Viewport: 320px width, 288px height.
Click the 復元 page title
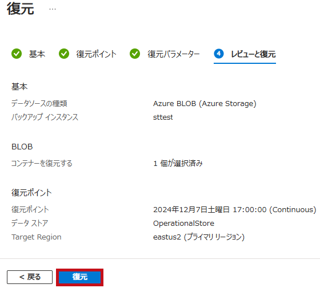click(x=21, y=9)
